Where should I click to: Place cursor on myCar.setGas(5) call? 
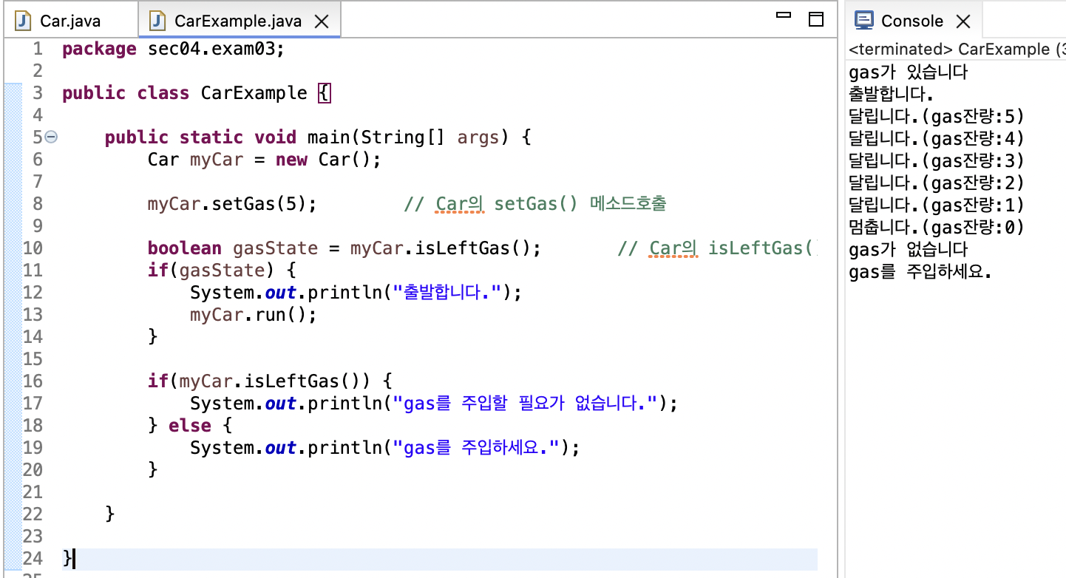tap(232, 204)
